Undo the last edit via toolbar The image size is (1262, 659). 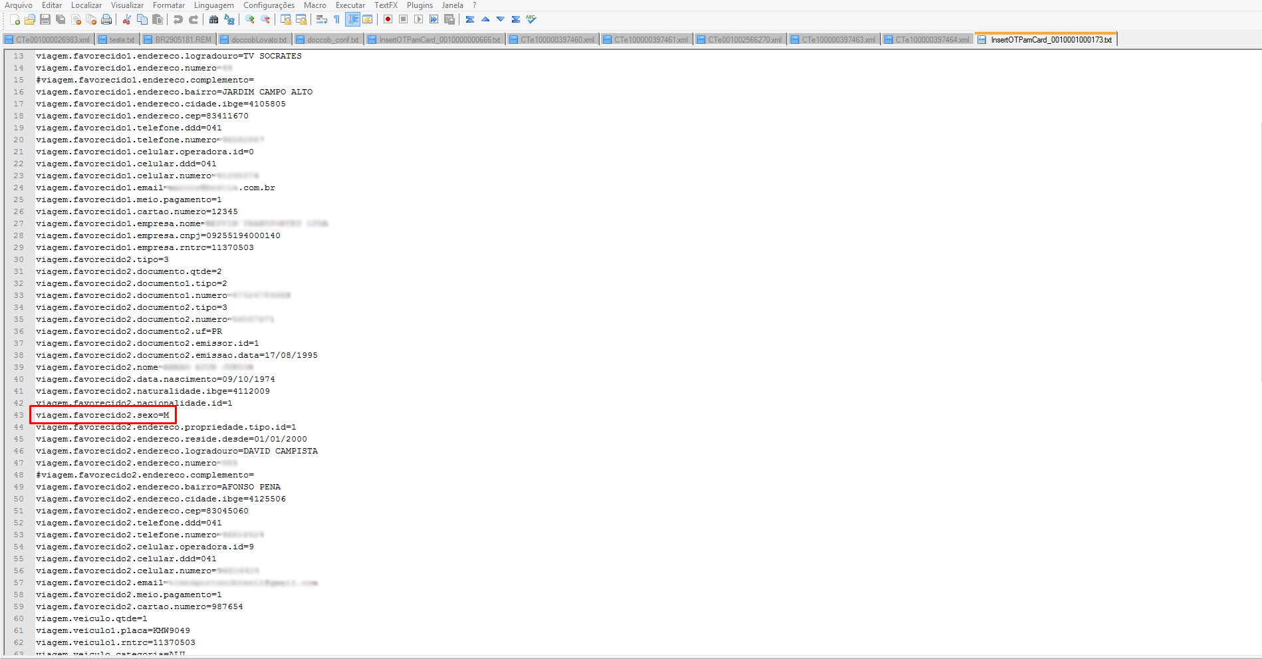(178, 20)
